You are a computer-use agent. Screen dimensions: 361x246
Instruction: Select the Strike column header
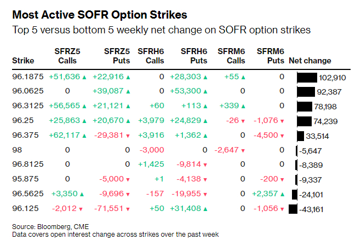pyautogui.click(x=22, y=60)
